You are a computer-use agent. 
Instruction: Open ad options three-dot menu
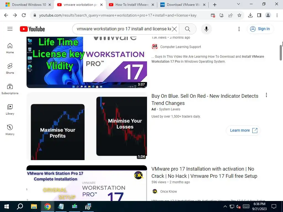pos(266,95)
